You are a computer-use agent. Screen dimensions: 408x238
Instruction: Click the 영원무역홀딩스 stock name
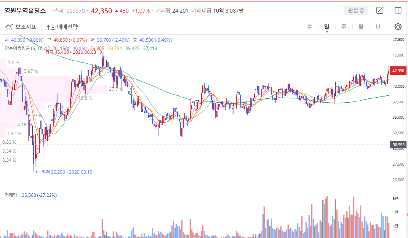point(25,11)
